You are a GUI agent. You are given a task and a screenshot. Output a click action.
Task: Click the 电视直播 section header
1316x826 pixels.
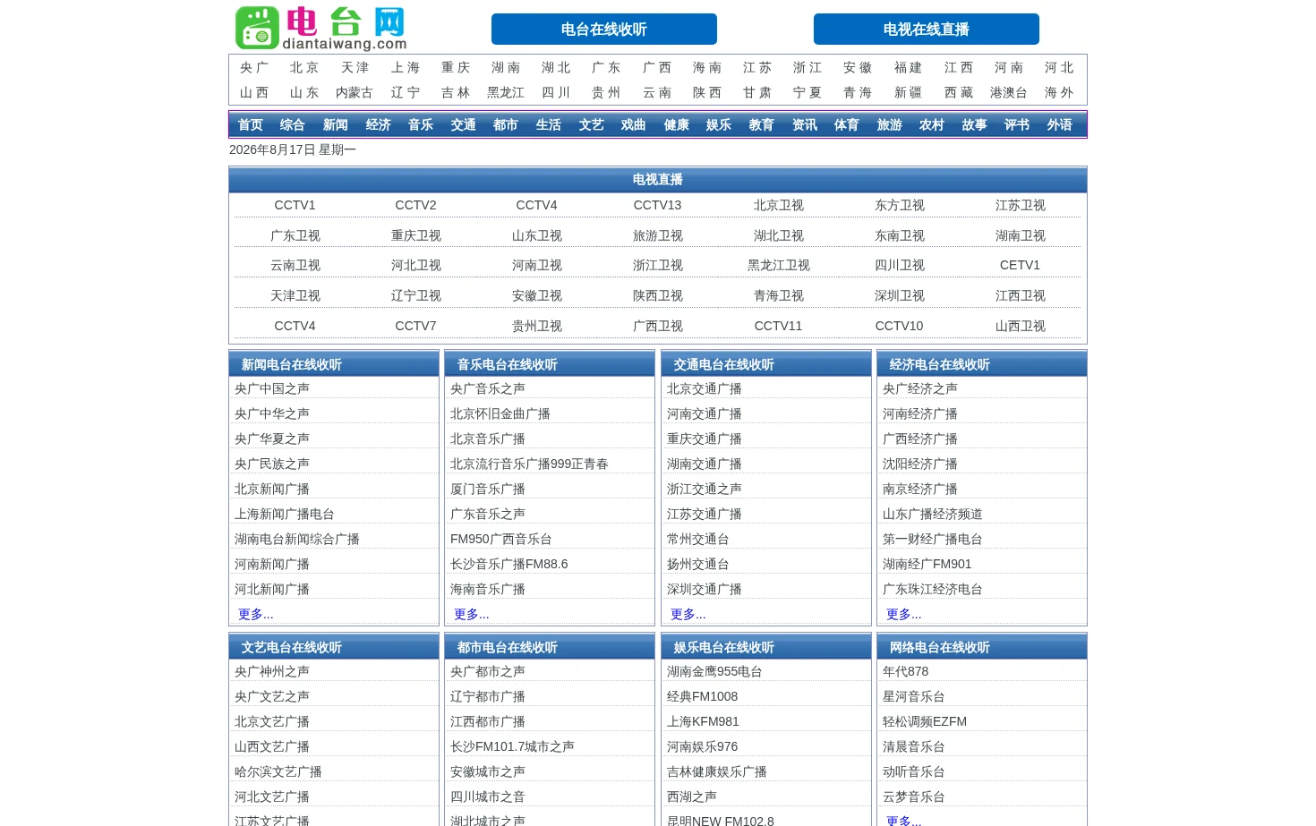(x=658, y=179)
